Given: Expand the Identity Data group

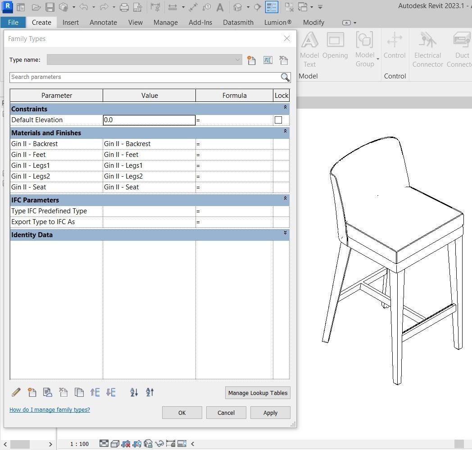Looking at the screenshot, I should [285, 233].
